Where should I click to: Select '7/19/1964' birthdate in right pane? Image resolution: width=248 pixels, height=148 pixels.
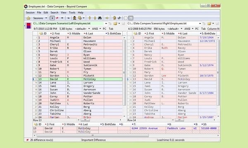(x=206, y=37)
